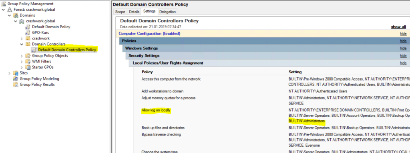This screenshot has height=153, width=410.
Task: Click the show all link
Action: (398, 27)
